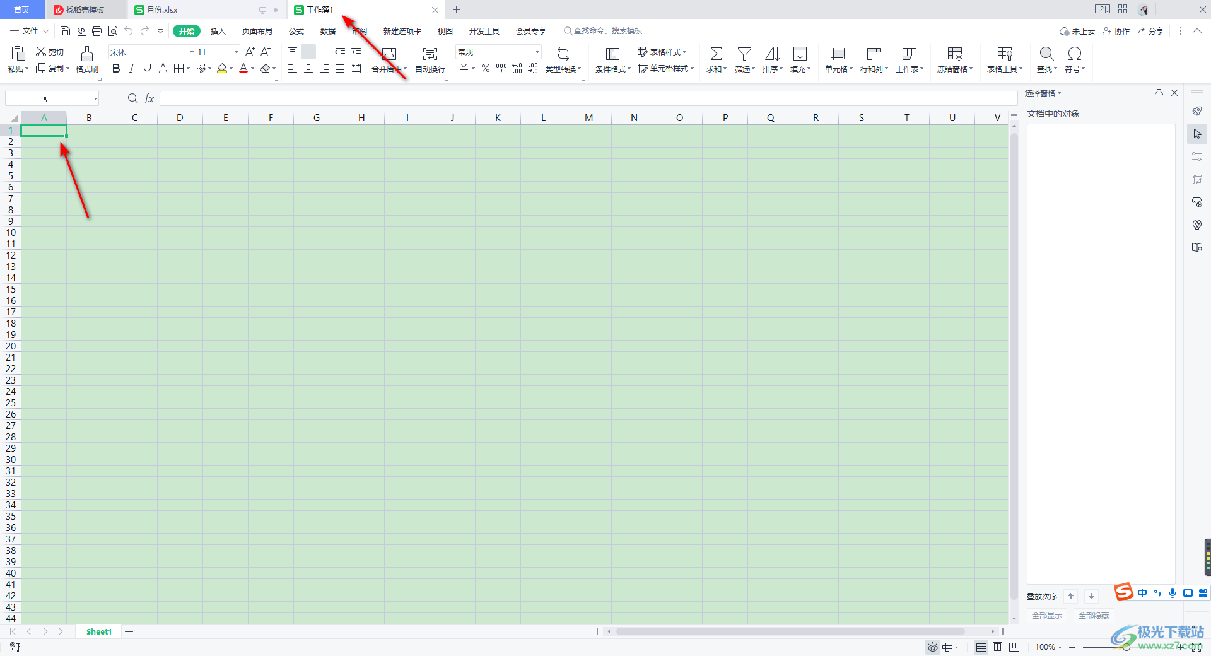Image resolution: width=1211 pixels, height=656 pixels.
Task: Click the red font color swatch
Action: pyautogui.click(x=243, y=68)
